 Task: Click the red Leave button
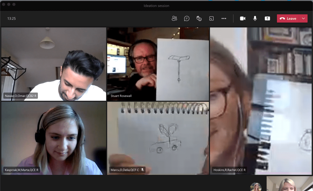[x=288, y=19]
